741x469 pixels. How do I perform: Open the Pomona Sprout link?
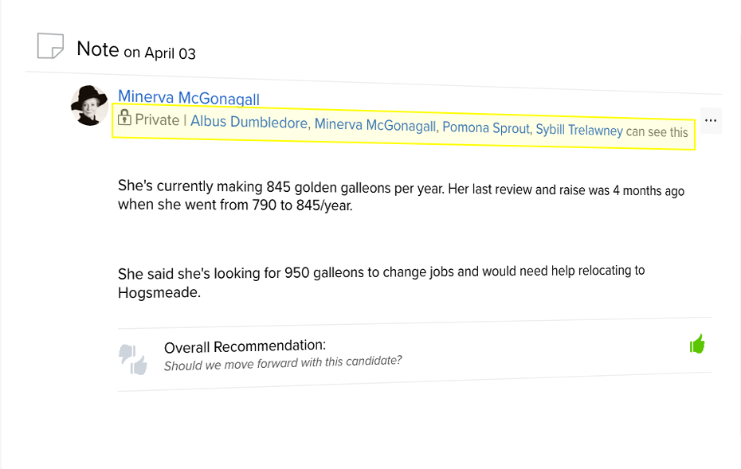click(x=486, y=127)
